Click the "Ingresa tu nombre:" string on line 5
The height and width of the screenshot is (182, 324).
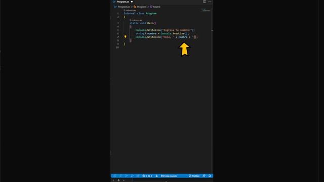(178, 30)
